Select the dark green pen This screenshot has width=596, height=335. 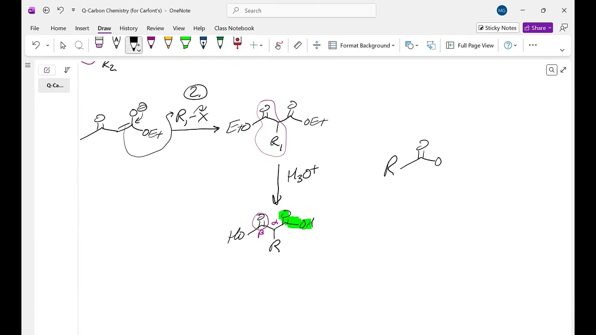[x=220, y=44]
